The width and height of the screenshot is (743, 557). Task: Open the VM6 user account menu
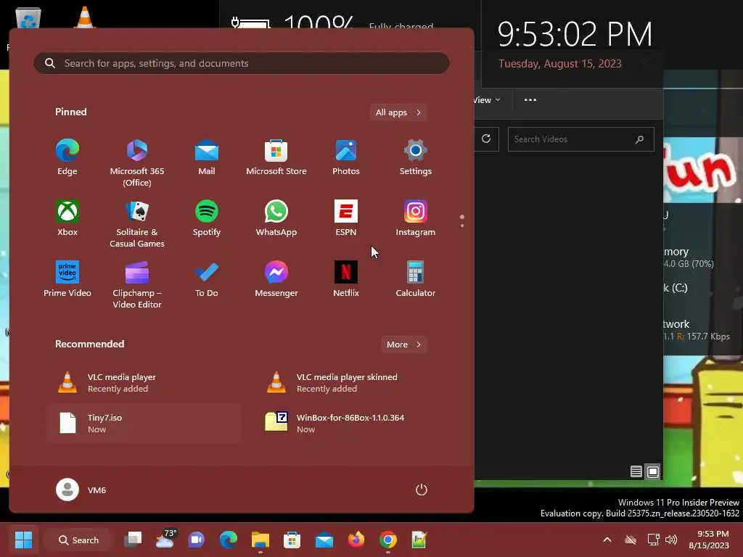click(81, 490)
